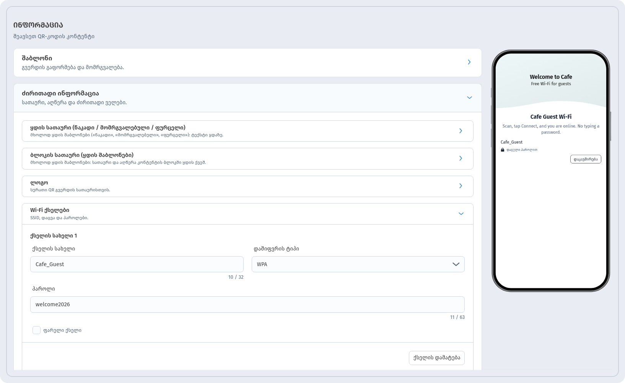
Task: Click the 'Welcome to Cafe' preview heading
Action: tap(551, 77)
